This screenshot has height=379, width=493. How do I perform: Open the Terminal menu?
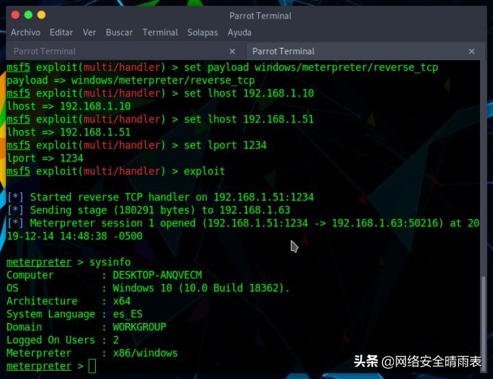160,32
